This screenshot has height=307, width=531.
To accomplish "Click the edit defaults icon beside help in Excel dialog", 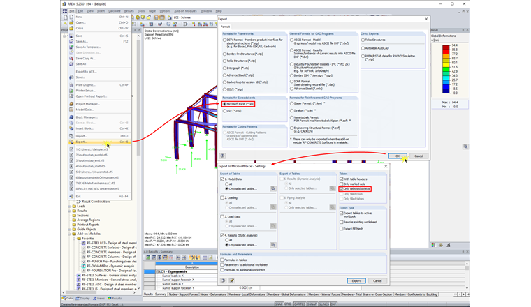I will click(x=232, y=280).
